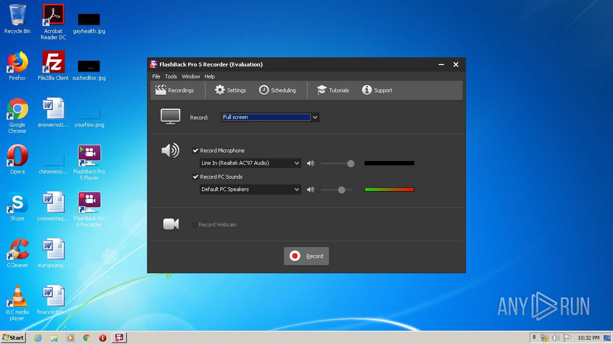The height and width of the screenshot is (344, 613).
Task: Toggle the Record Webcam checkbox
Action: [x=194, y=225]
